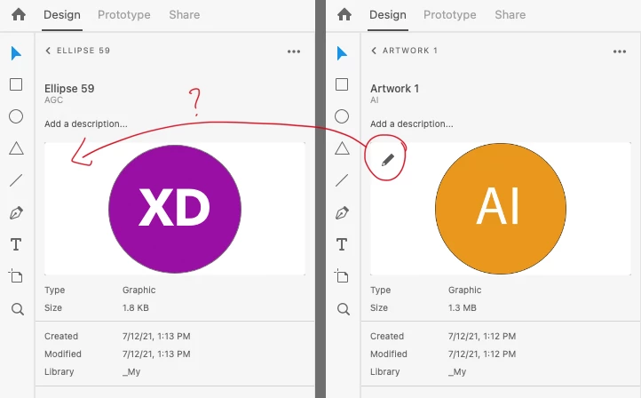Click the size value 1.8 KB
Image resolution: width=641 pixels, height=398 pixels.
click(x=135, y=307)
